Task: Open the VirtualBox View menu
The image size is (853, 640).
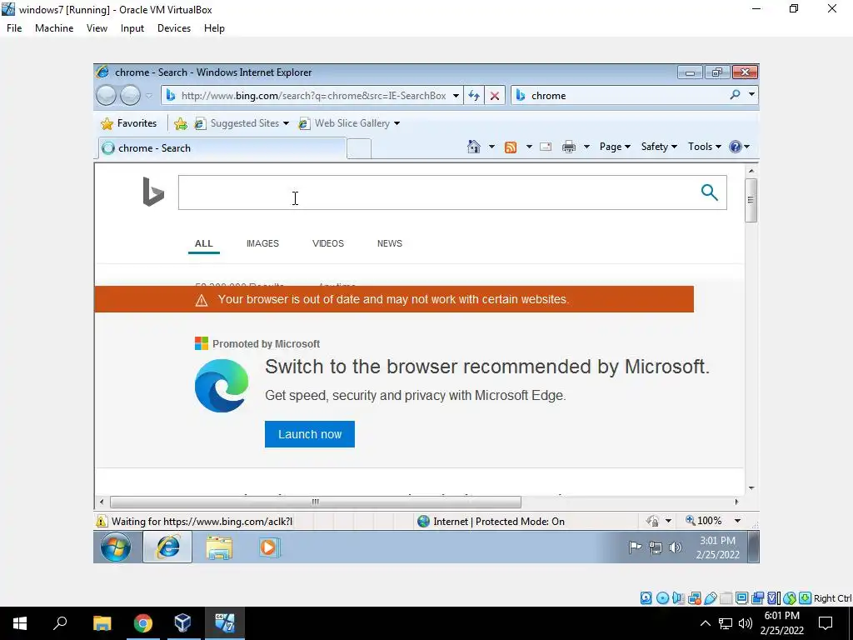Action: 97,28
